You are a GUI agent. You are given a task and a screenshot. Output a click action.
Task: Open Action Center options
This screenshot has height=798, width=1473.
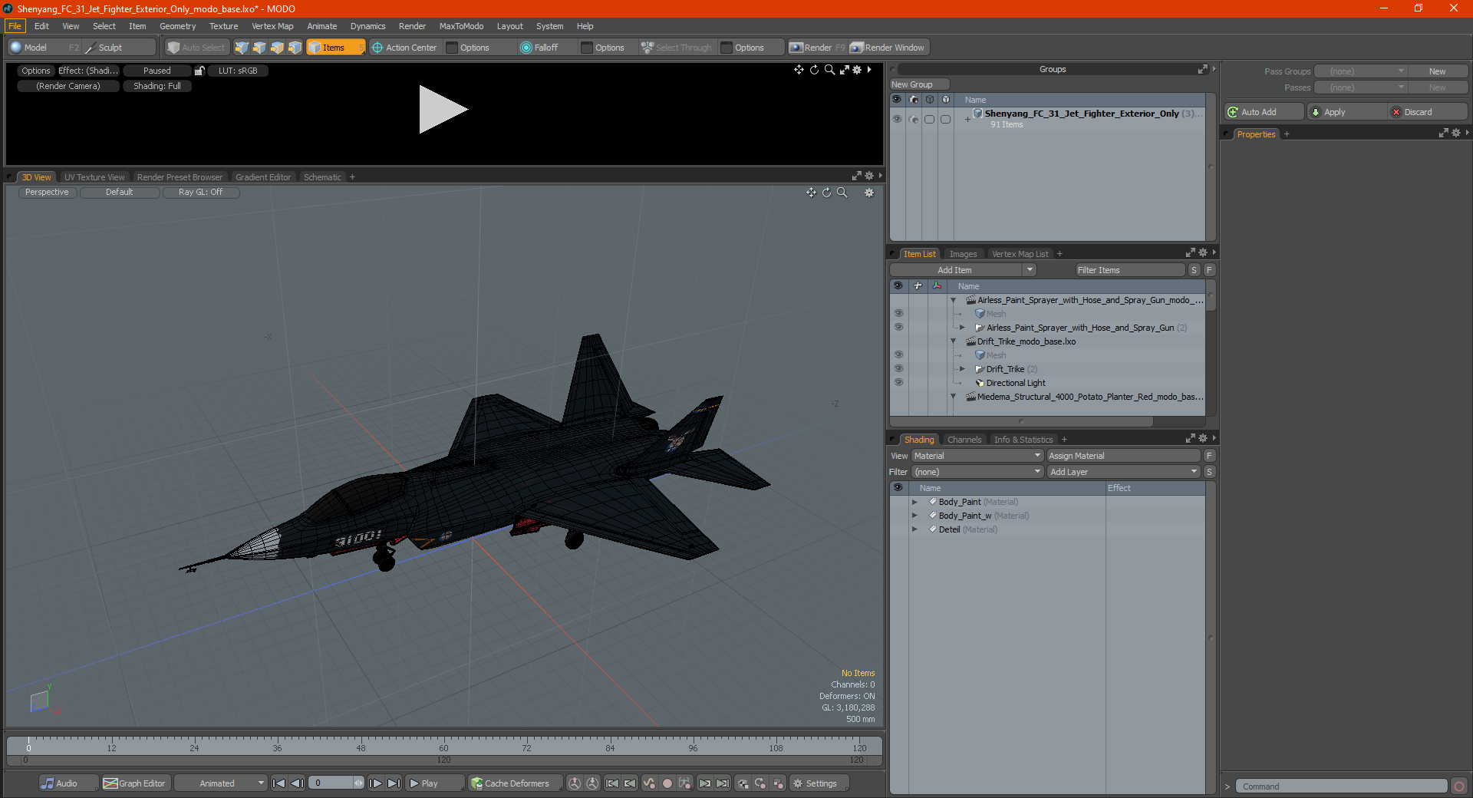(x=404, y=48)
